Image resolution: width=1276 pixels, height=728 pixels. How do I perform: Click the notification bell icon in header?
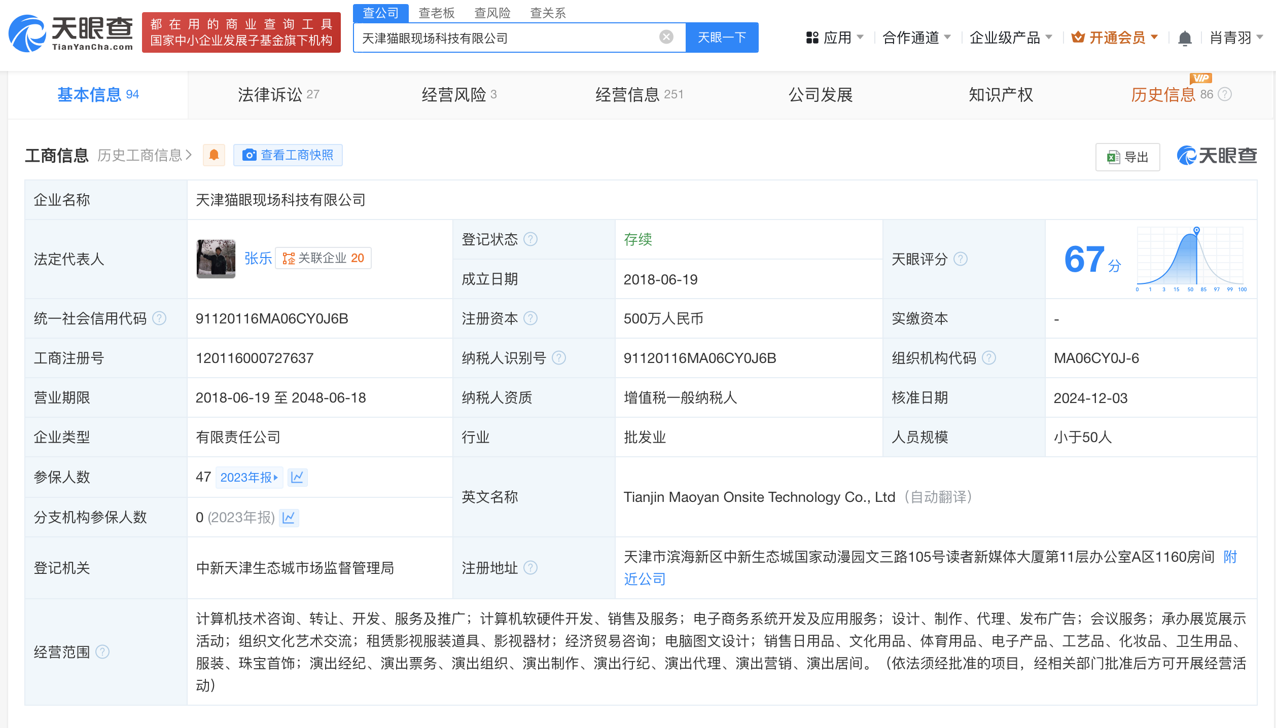coord(1185,38)
